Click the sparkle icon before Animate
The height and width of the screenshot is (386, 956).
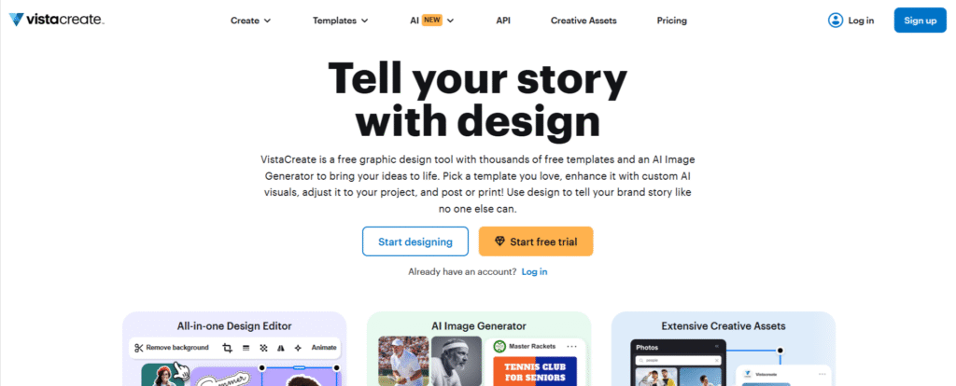pos(298,348)
